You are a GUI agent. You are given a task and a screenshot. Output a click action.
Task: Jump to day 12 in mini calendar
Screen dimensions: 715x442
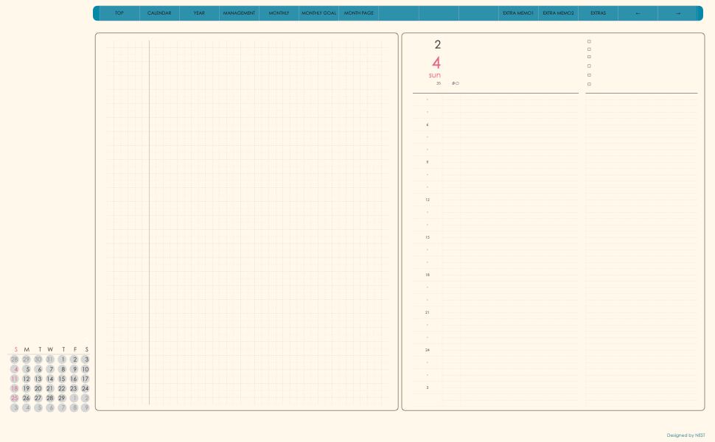27,379
